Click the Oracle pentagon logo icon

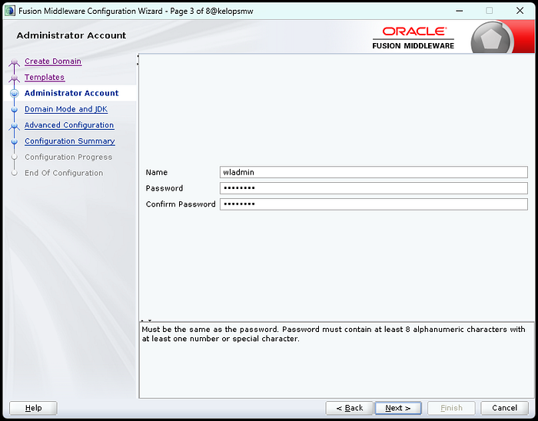coord(491,38)
